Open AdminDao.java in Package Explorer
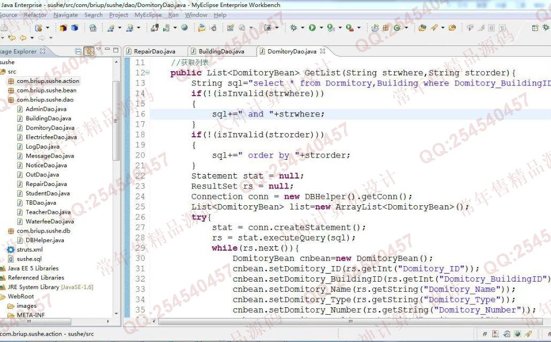This screenshot has height=342, width=551. 45,109
